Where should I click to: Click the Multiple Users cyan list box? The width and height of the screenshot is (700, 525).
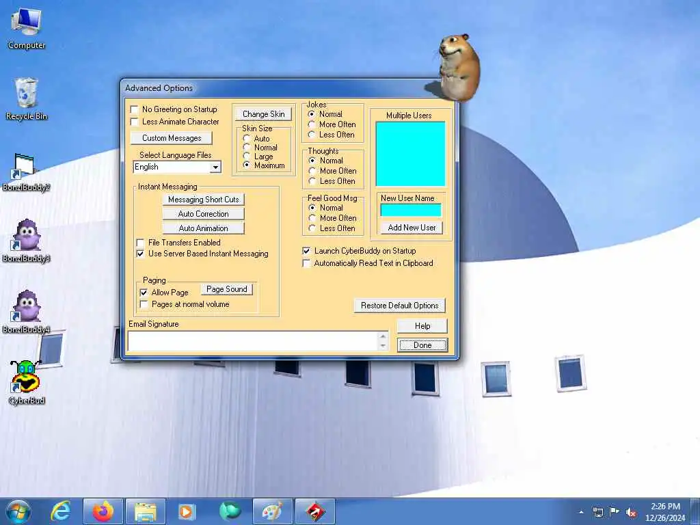pyautogui.click(x=410, y=154)
